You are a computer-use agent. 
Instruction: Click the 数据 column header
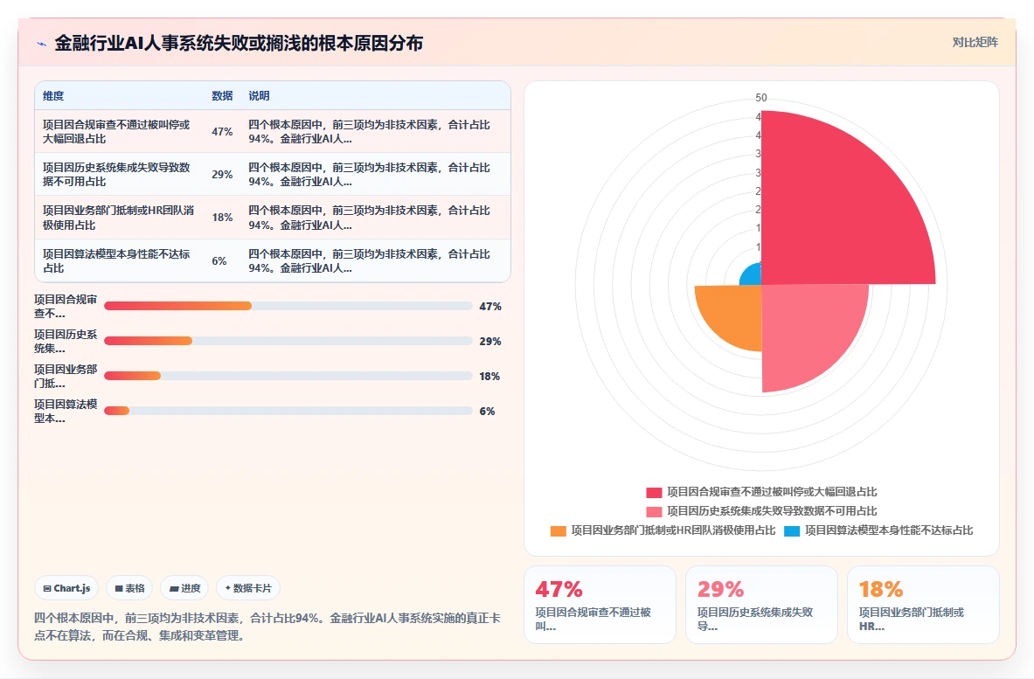coord(222,95)
